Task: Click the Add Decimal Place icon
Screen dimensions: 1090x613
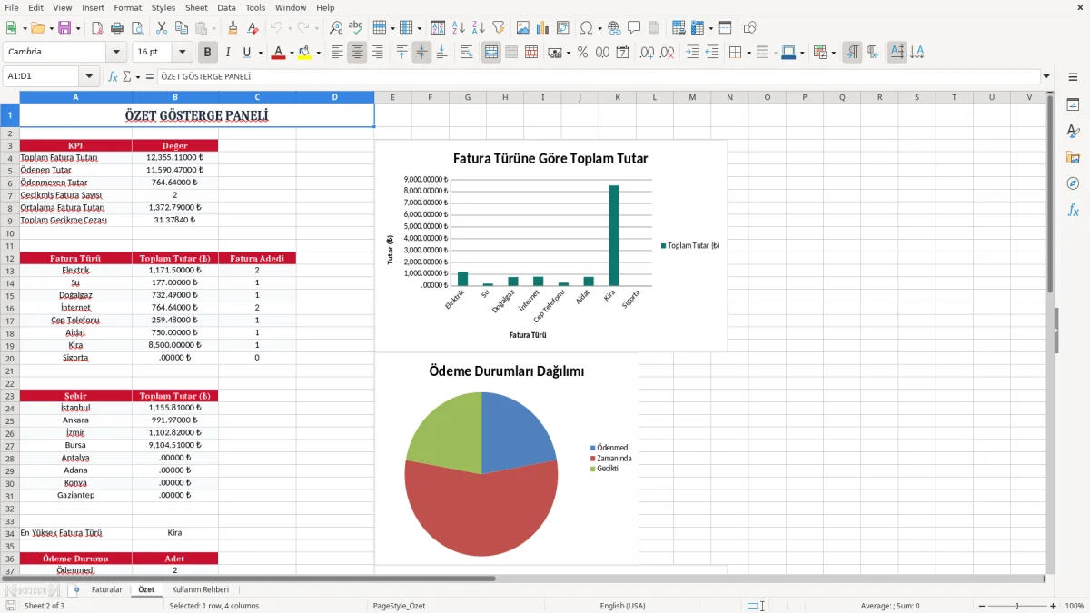Action: (x=647, y=53)
